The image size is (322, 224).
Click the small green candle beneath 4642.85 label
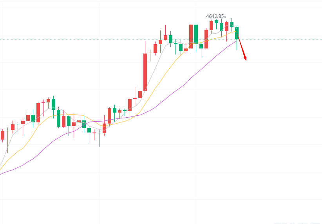coord(216,22)
